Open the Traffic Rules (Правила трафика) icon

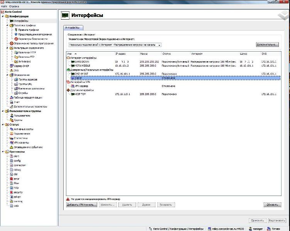click(x=16, y=30)
